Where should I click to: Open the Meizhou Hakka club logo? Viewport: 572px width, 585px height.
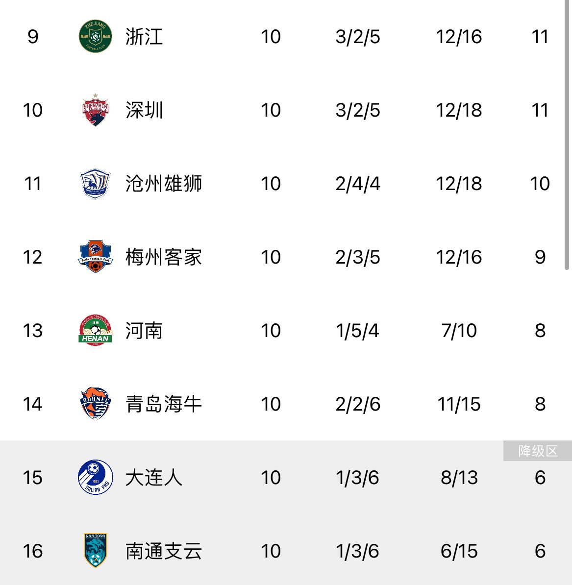pyautogui.click(x=96, y=257)
